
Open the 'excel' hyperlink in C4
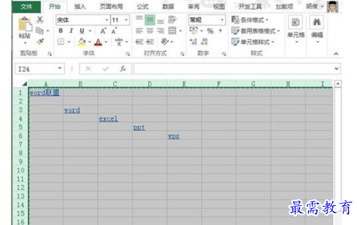coord(108,119)
